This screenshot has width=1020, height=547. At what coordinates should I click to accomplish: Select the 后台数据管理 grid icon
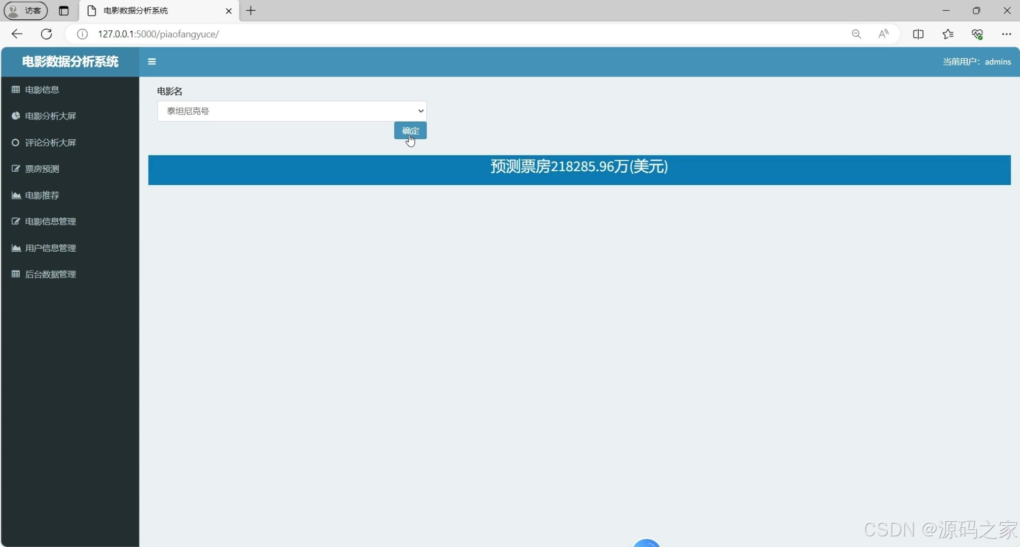pyautogui.click(x=15, y=274)
